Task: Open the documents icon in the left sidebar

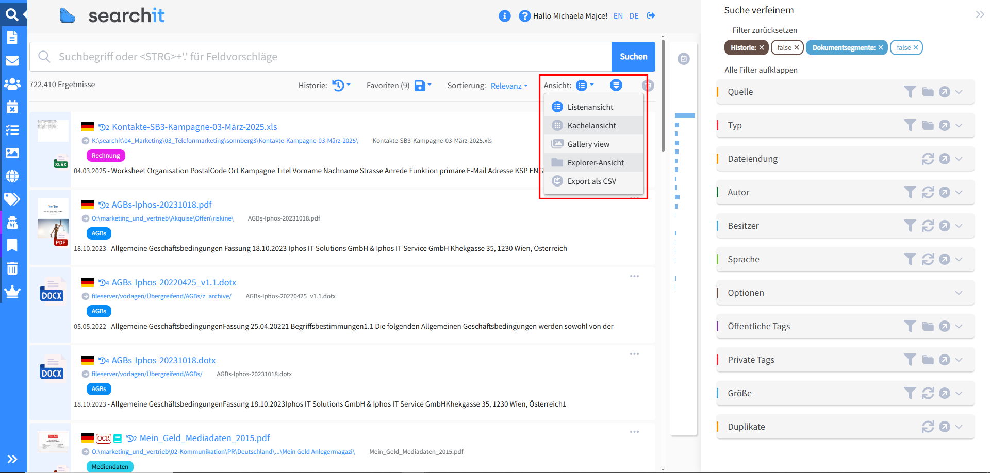Action: pos(12,38)
